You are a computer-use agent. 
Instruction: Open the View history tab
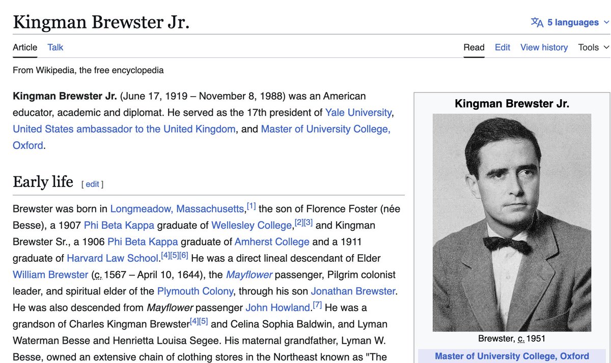(544, 47)
